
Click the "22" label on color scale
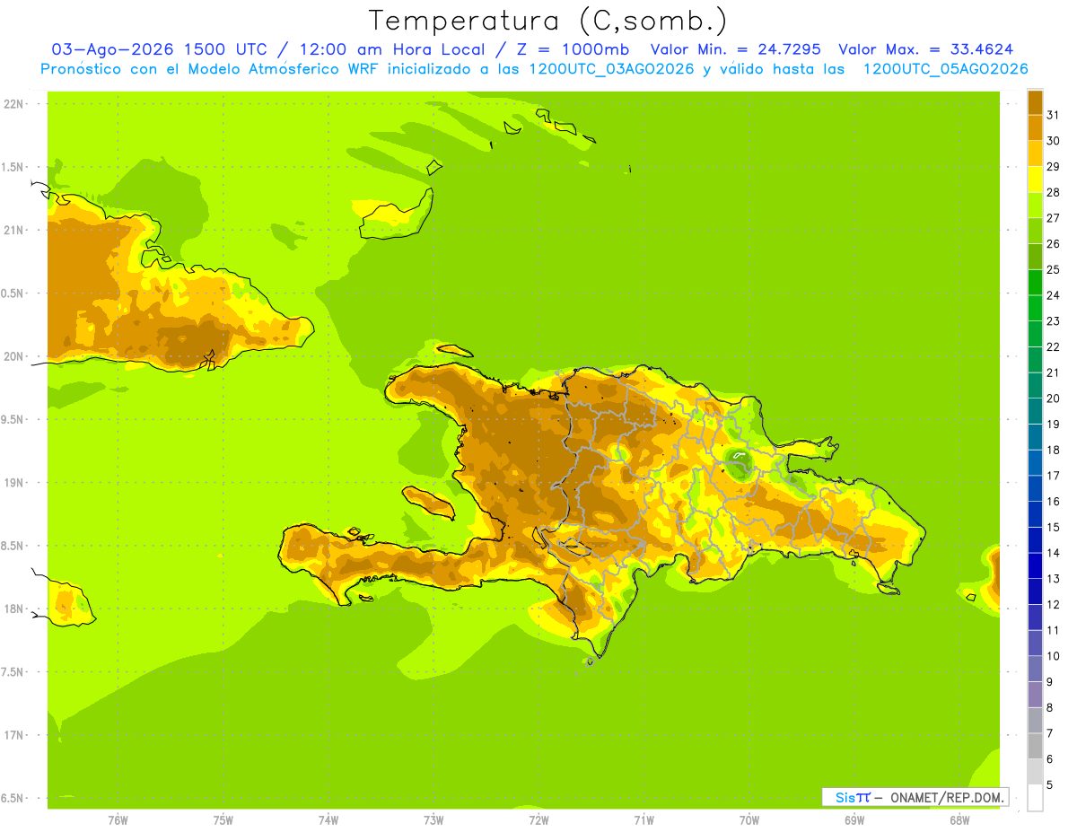[x=1053, y=347]
